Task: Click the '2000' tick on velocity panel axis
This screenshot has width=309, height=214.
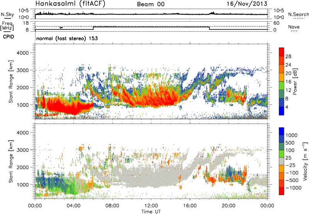Action: pyautogui.click(x=22, y=167)
